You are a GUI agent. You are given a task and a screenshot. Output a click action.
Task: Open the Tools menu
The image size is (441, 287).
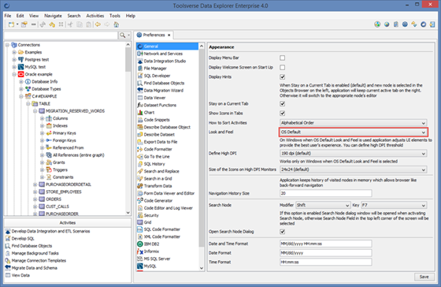click(115, 16)
